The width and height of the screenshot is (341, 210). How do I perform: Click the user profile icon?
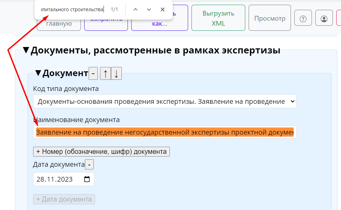click(x=324, y=19)
